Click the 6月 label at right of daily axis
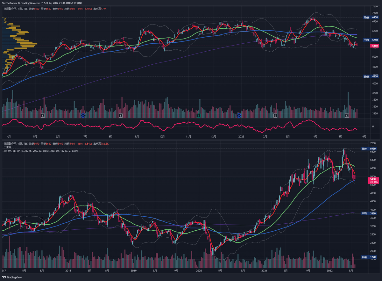Viewport: 382px width, 281px height. [x=364, y=136]
